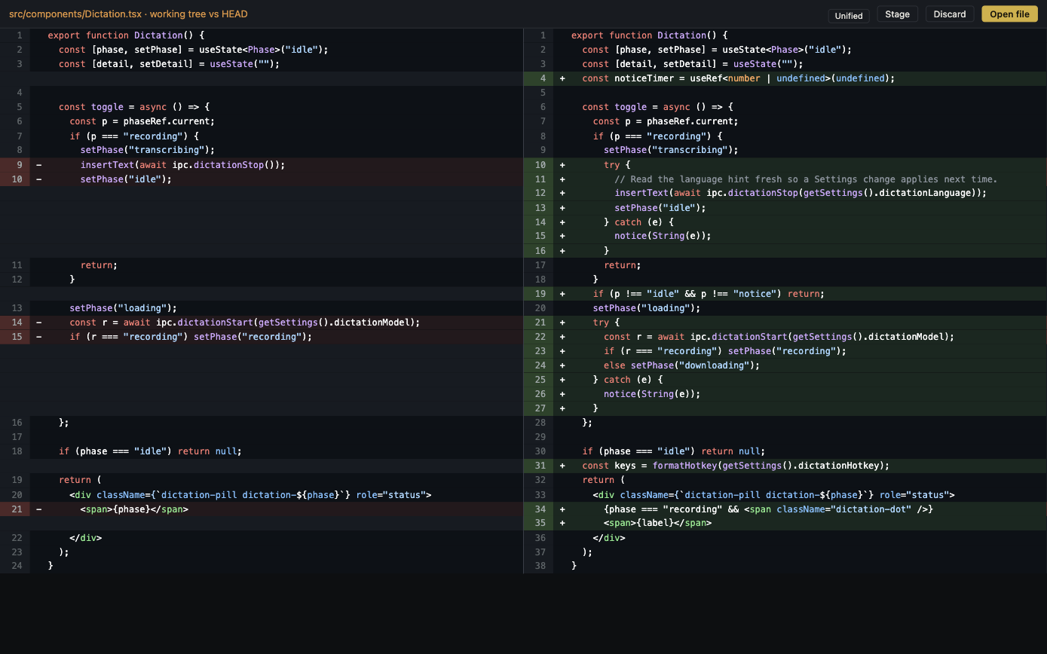This screenshot has height=654, width=1047.
Task: Click the plus marker on right line 4
Action: tap(562, 78)
